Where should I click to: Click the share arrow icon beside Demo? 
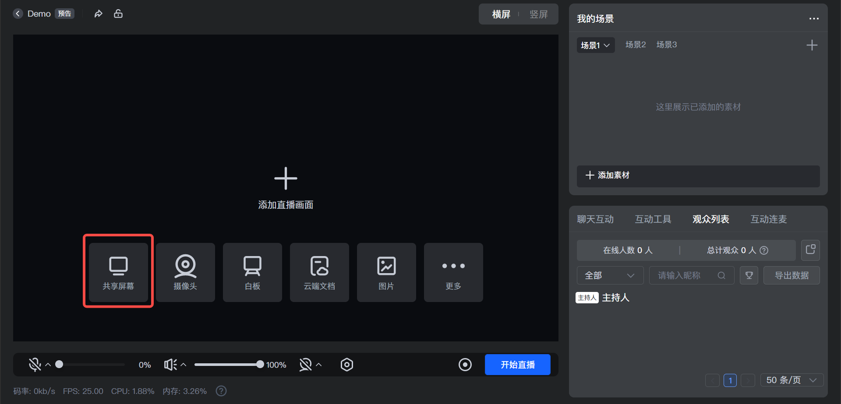(99, 14)
